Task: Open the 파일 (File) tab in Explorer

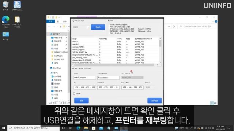Action: (50, 21)
